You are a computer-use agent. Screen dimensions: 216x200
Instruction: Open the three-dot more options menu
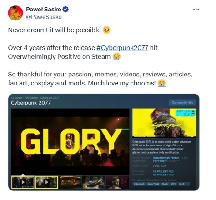point(196,9)
